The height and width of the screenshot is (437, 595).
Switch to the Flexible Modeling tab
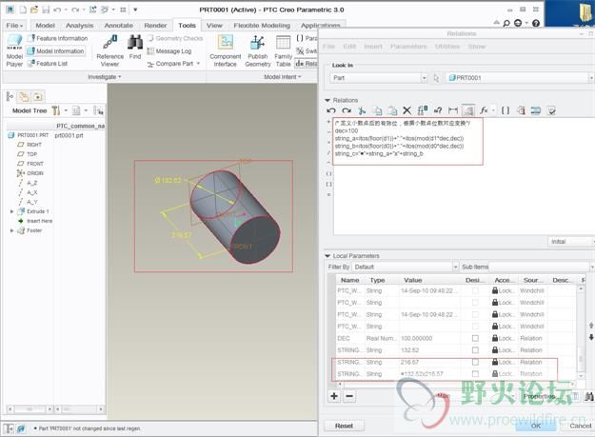tap(262, 26)
